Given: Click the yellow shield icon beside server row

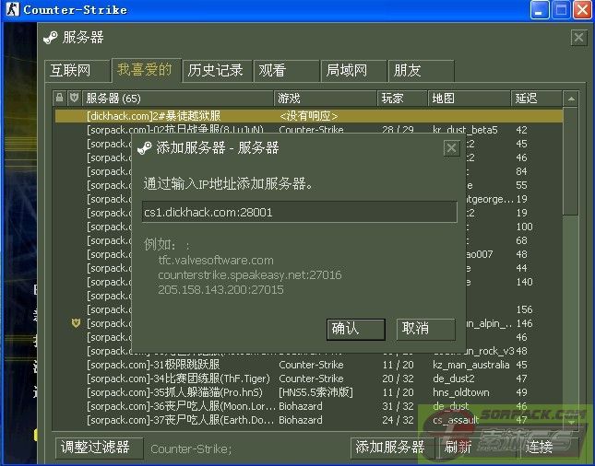Looking at the screenshot, I should tap(77, 323).
